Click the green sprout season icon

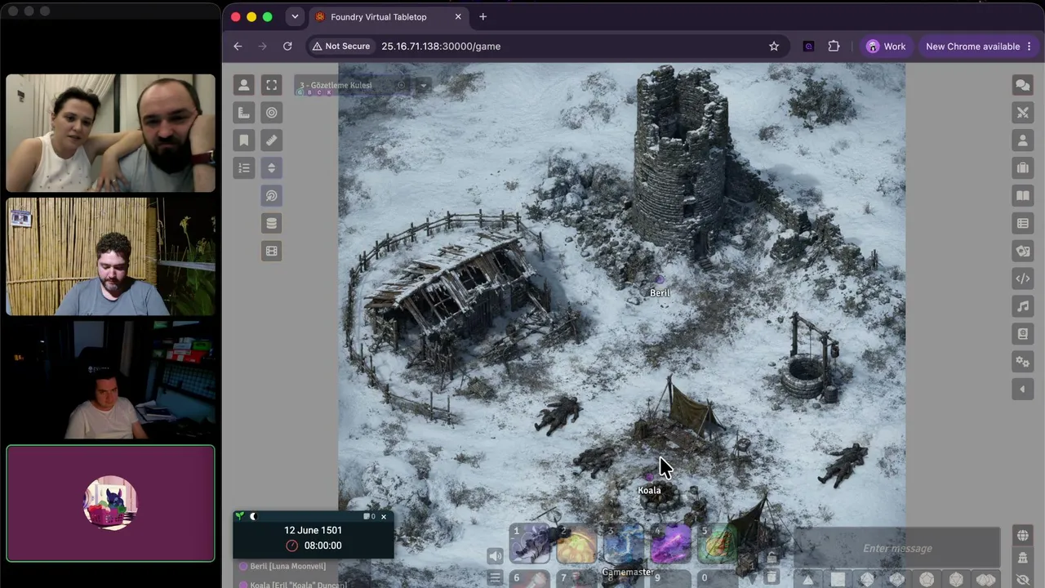(239, 516)
